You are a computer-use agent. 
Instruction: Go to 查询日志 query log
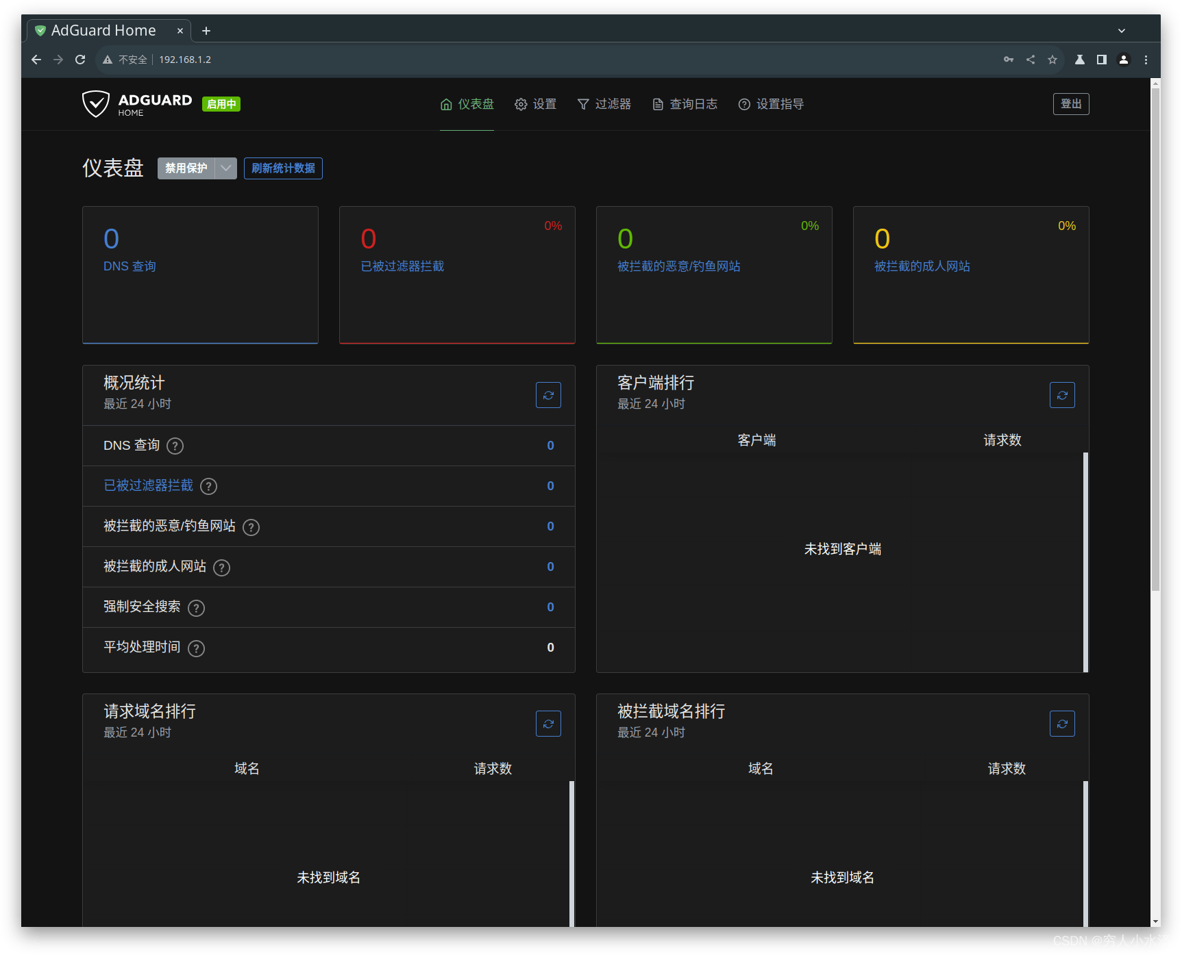pyautogui.click(x=685, y=104)
